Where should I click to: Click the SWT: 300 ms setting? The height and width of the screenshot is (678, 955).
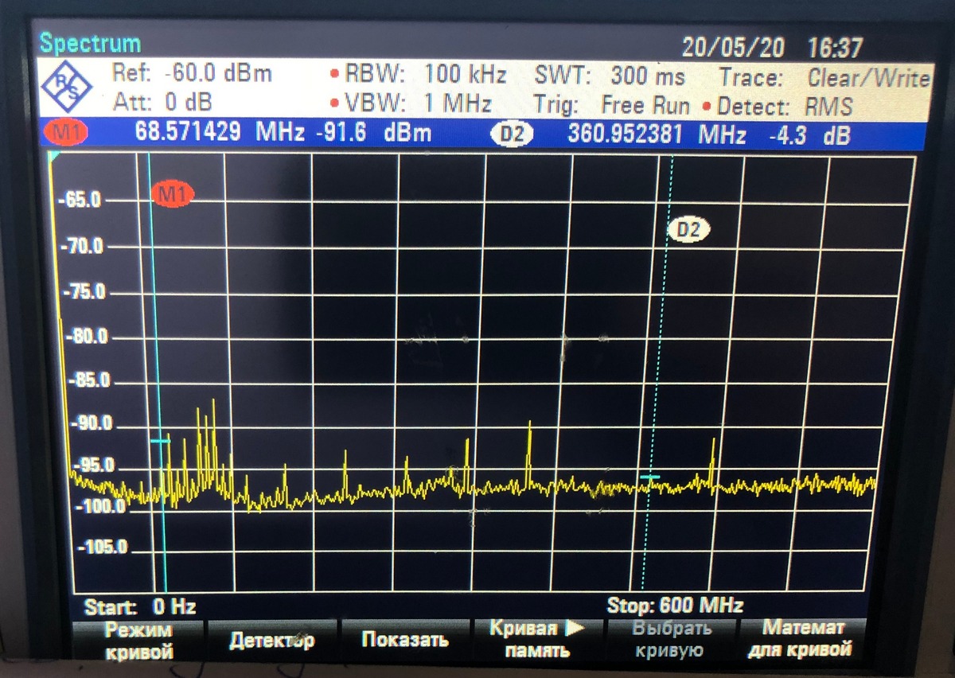point(610,76)
